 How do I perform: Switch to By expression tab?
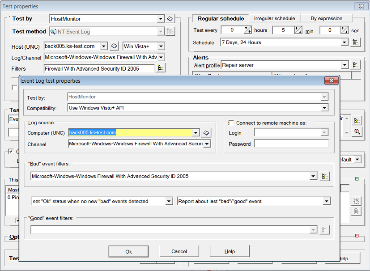[326, 18]
